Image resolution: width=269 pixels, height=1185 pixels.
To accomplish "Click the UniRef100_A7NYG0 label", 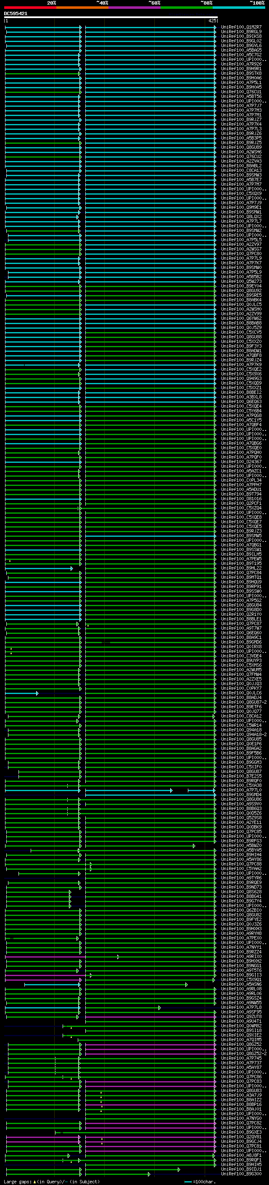I will (241, 1118).
